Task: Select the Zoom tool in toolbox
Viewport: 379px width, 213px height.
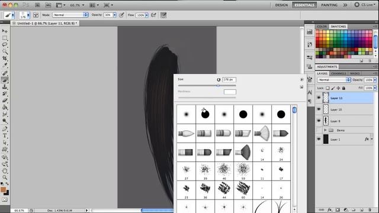Action: coord(5,177)
